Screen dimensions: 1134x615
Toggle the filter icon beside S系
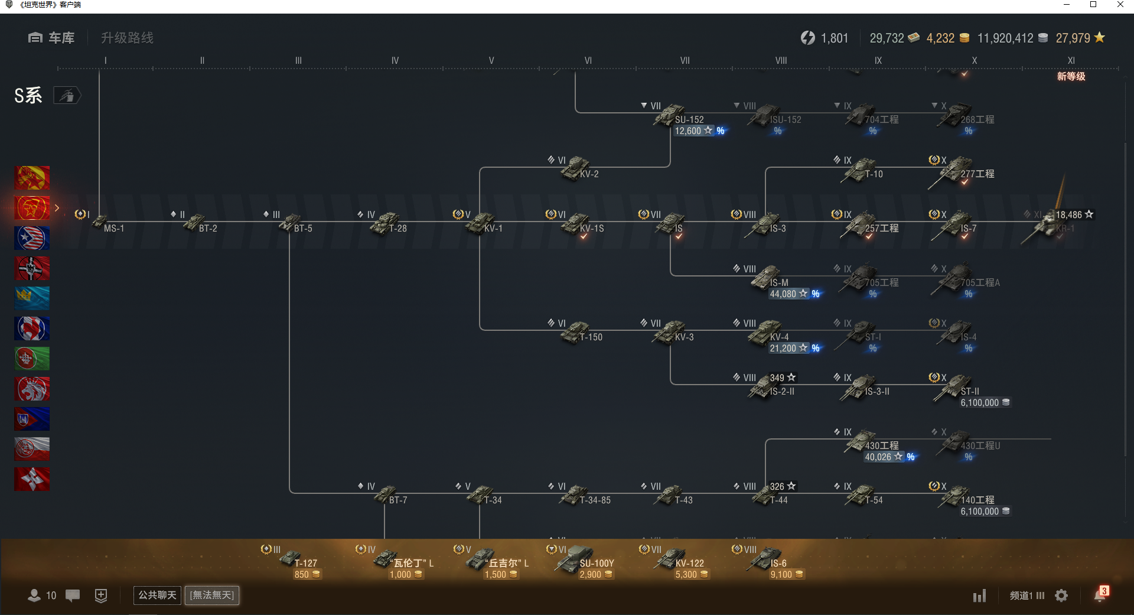(x=67, y=95)
